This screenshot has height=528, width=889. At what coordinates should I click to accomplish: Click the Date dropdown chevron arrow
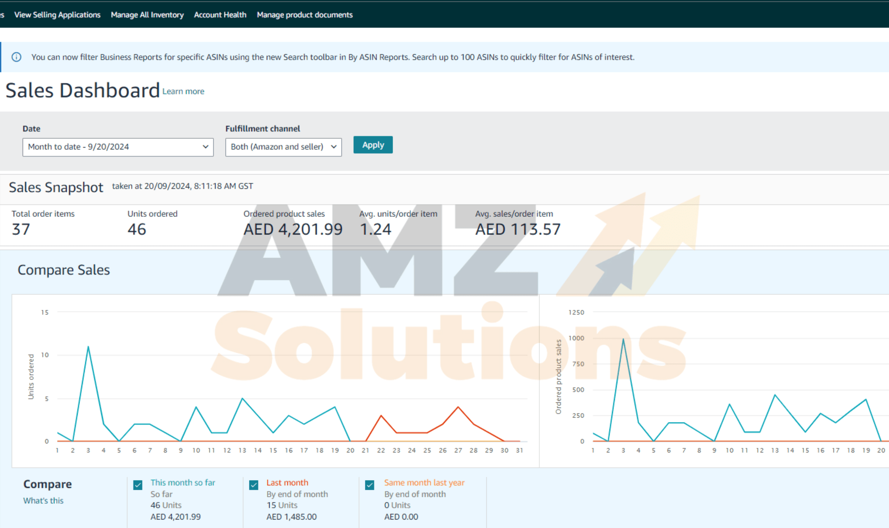tap(205, 147)
